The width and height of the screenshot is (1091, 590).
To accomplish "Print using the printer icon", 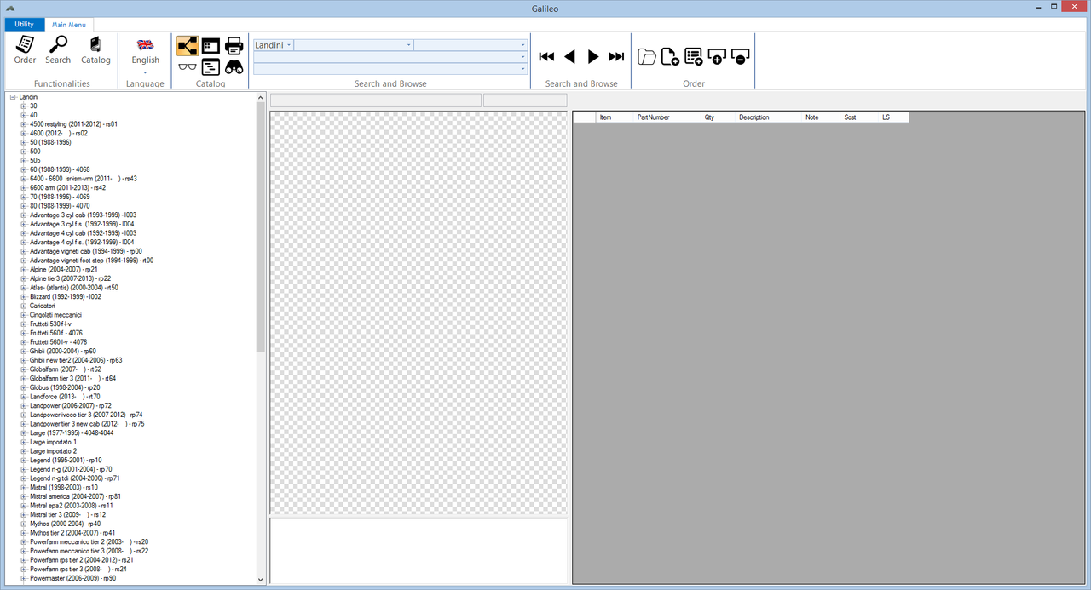I will coord(234,46).
